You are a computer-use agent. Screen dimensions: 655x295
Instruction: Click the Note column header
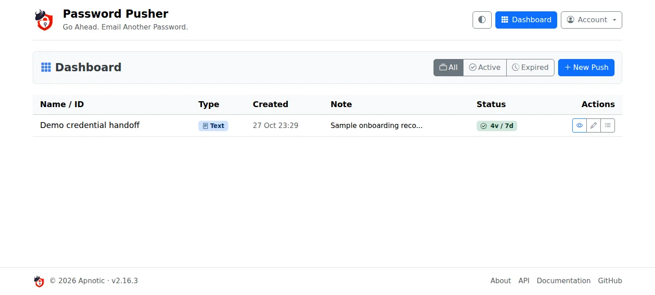341,104
